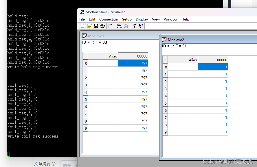Viewport: 257px width, 167px height.
Task: Open the Setup menu
Action: pos(127,19)
